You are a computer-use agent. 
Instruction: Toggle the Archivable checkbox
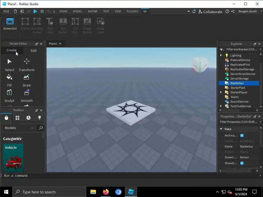coord(242,135)
